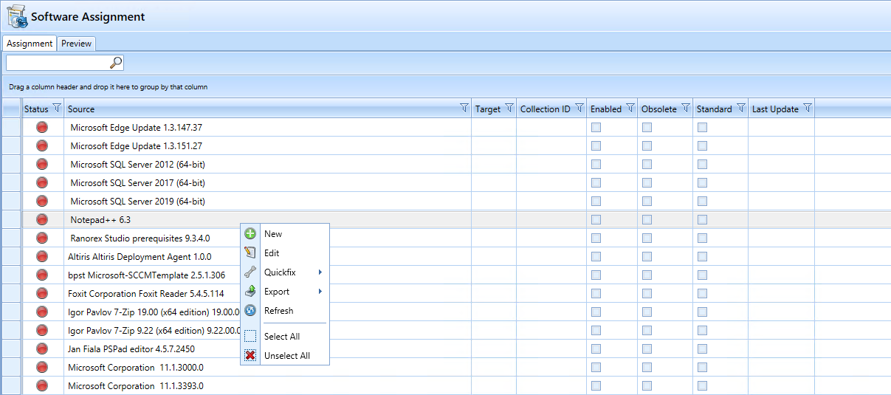Click red status icon for SQL Server 2017
The image size is (891, 395).
pos(42,182)
